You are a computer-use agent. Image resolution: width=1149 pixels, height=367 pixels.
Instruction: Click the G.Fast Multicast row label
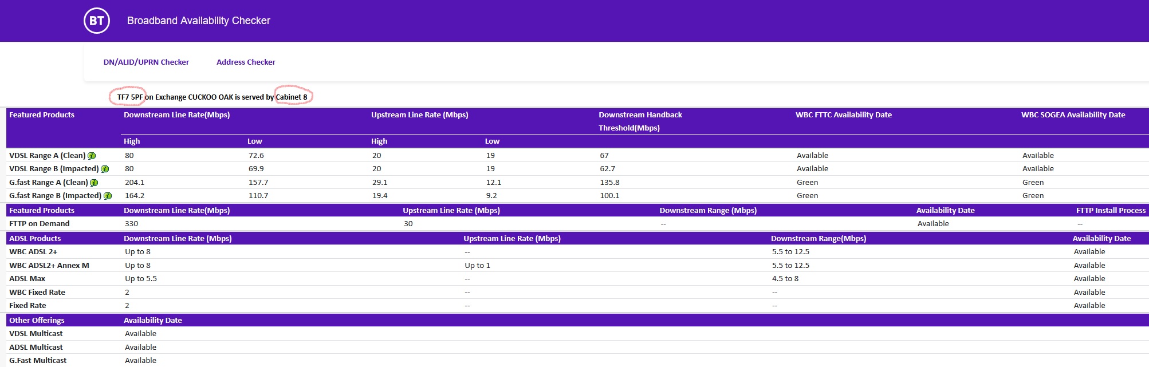point(38,360)
